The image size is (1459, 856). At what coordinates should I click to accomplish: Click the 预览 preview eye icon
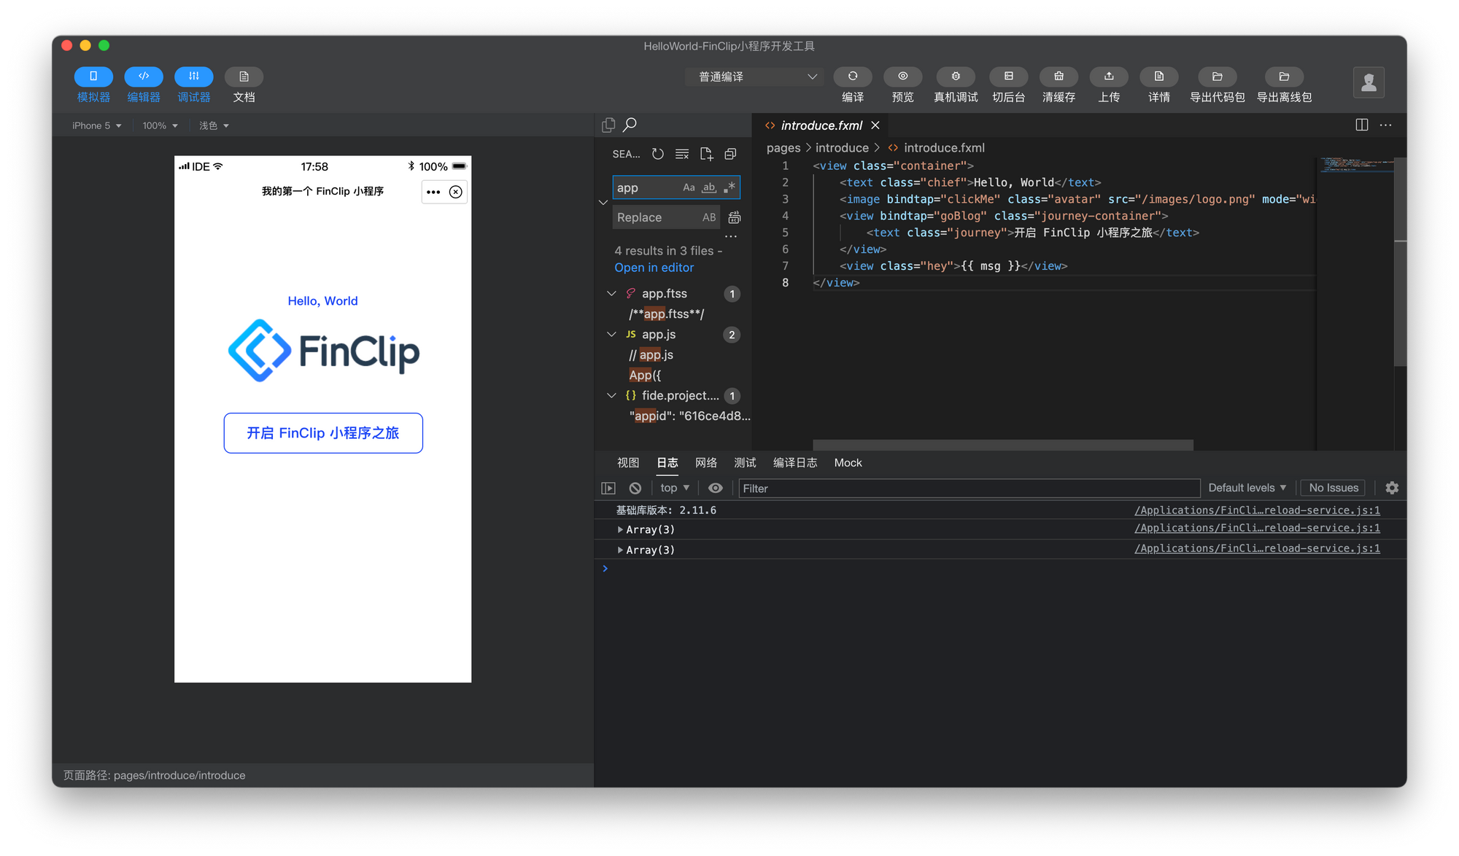[x=902, y=77]
